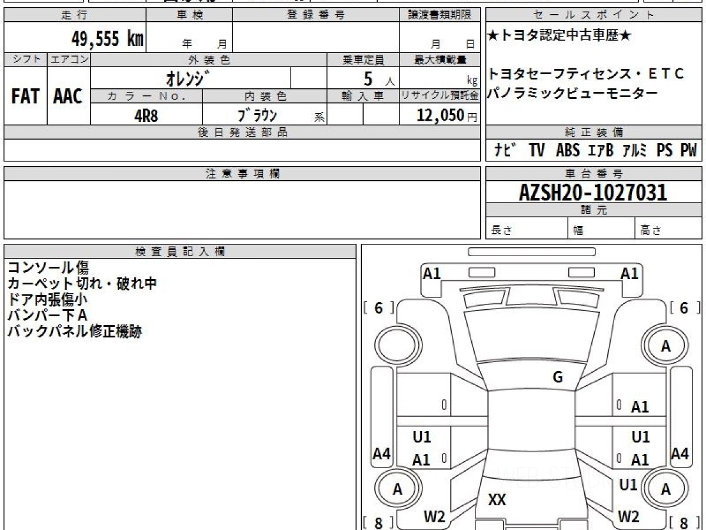Click the 5 人 seating capacity value
Image resolution: width=706 pixels, height=530 pixels.
click(x=380, y=78)
